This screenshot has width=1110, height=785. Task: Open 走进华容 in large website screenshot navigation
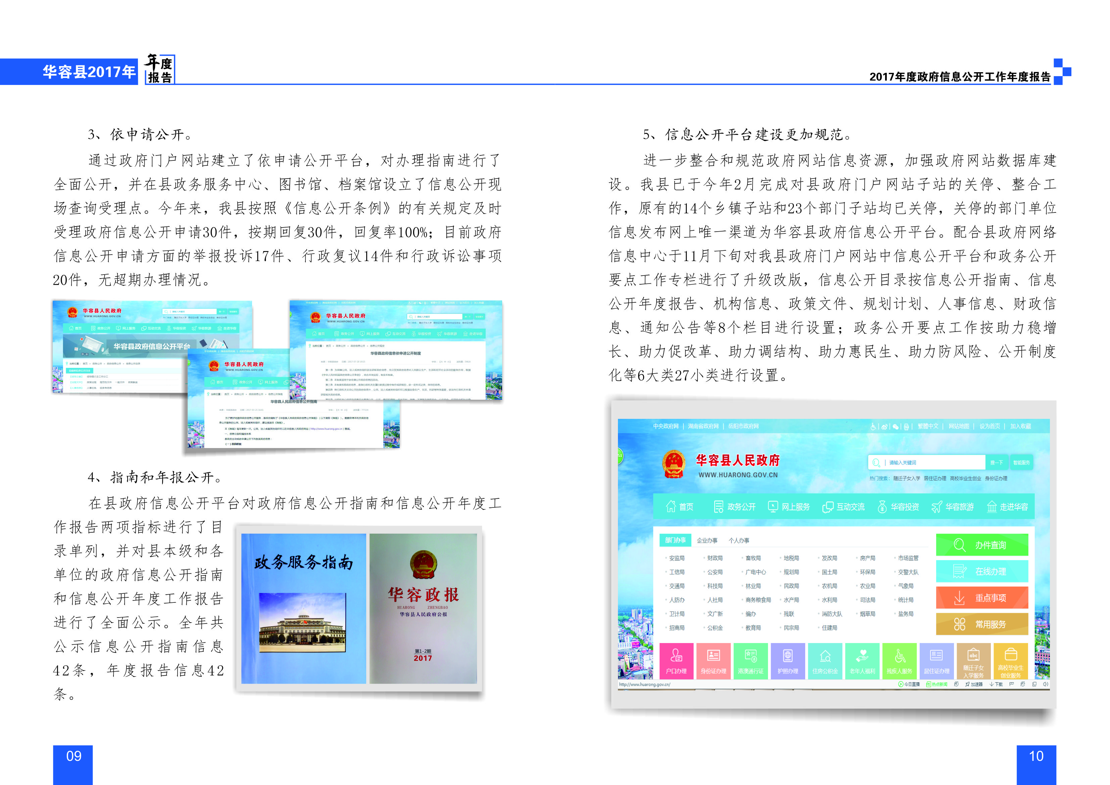pyautogui.click(x=1007, y=506)
